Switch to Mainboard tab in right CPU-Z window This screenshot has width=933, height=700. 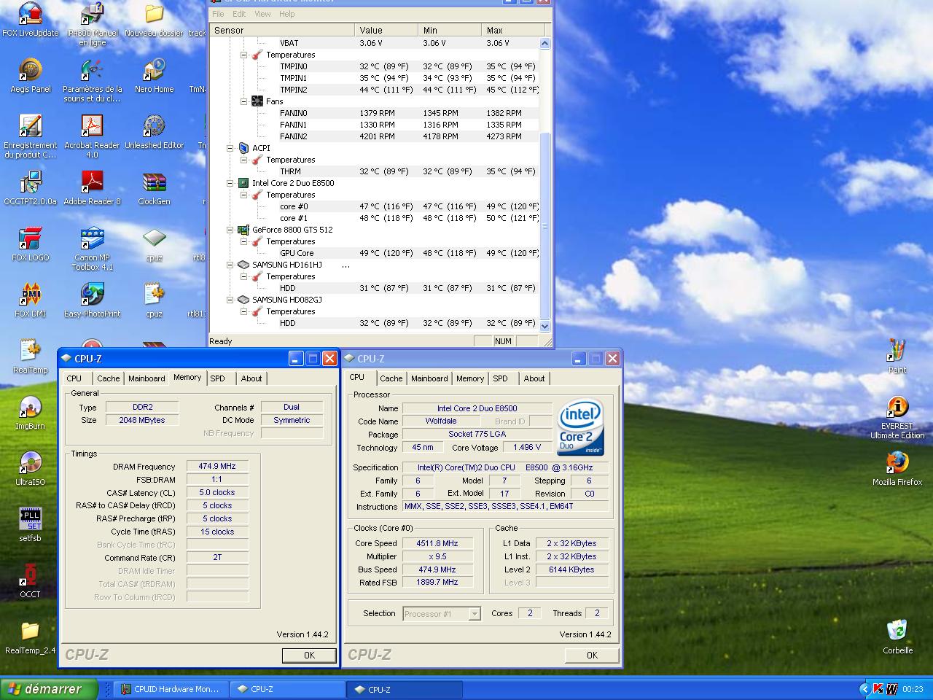click(429, 378)
